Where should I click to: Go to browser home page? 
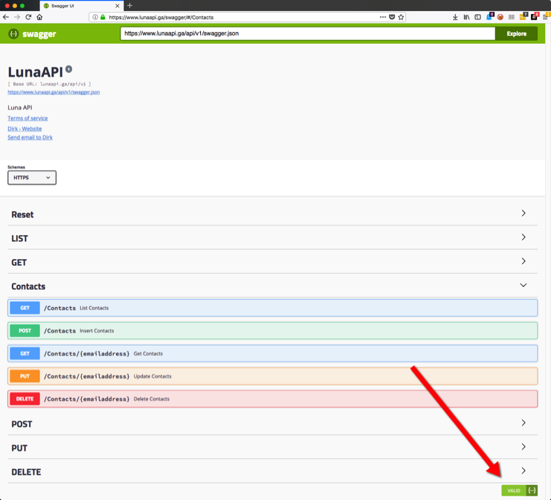(x=39, y=17)
